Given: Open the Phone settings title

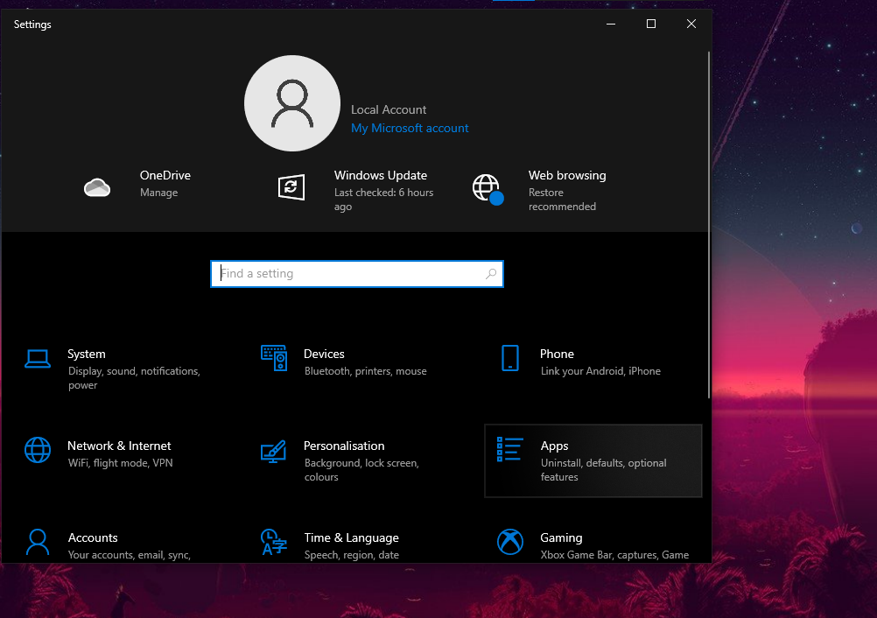Looking at the screenshot, I should coord(557,354).
